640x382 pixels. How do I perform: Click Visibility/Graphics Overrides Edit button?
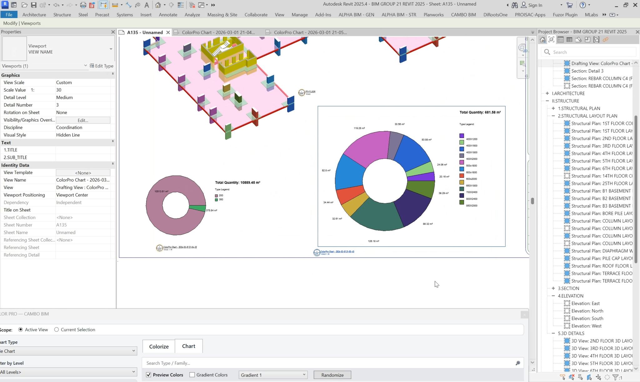tap(83, 120)
